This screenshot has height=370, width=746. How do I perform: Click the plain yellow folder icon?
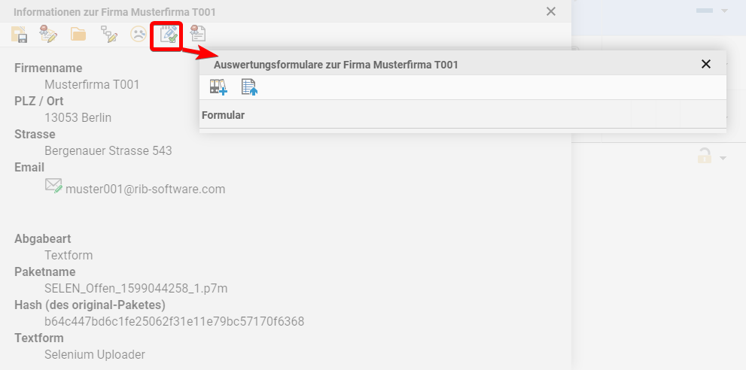click(78, 34)
